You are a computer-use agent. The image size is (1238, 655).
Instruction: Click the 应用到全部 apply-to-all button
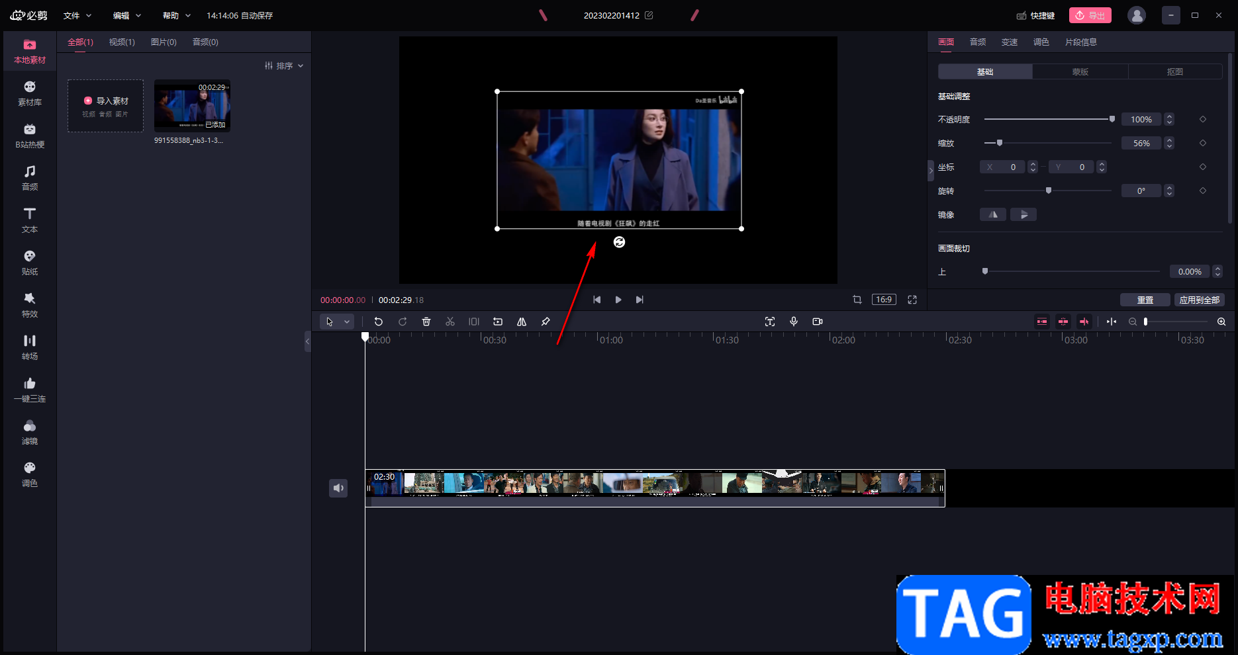pos(1200,300)
